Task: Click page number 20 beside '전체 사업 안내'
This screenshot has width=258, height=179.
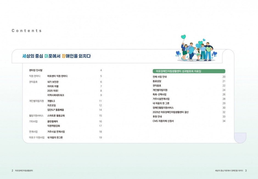Action: click(x=224, y=77)
